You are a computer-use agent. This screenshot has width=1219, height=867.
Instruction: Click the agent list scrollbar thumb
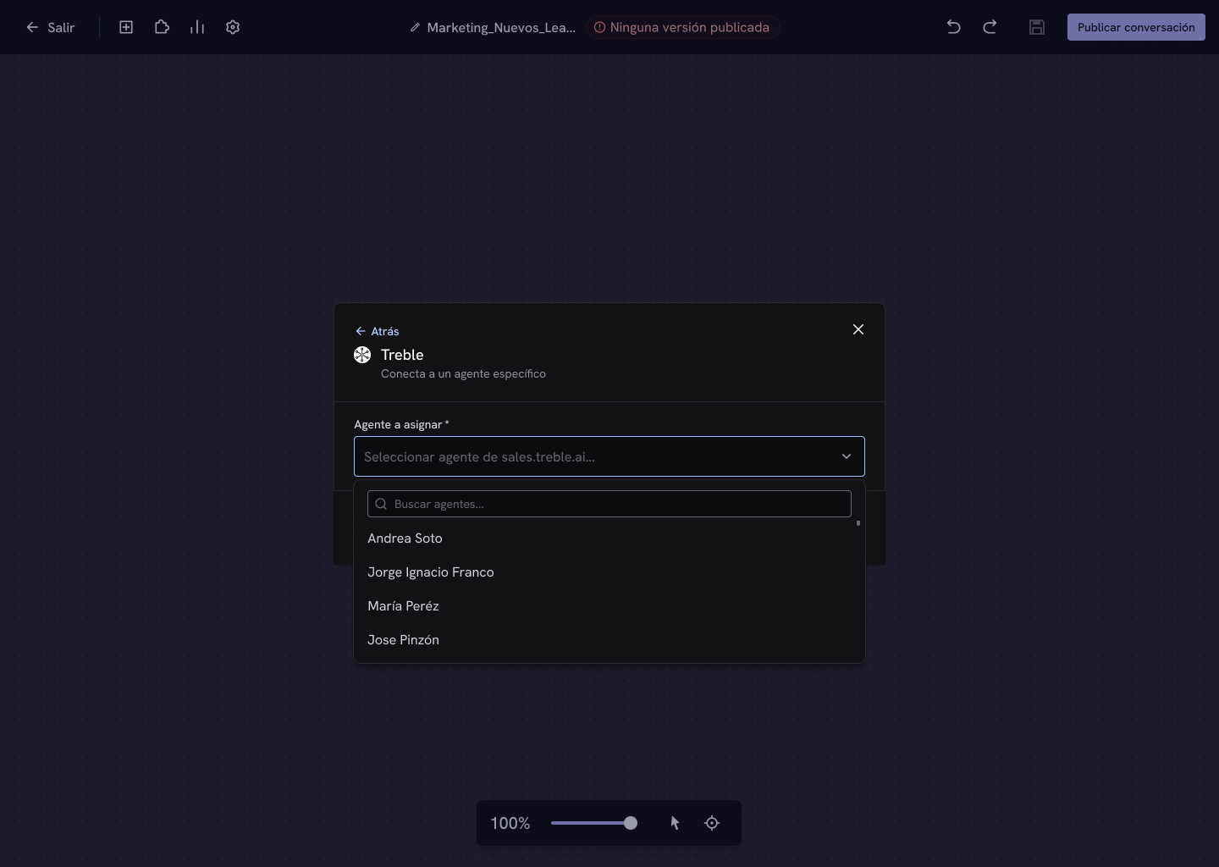(858, 523)
